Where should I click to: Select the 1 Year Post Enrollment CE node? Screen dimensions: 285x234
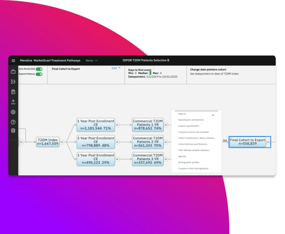point(96,125)
